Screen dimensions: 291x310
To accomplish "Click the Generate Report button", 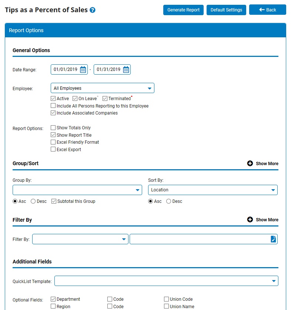I will pos(183,10).
